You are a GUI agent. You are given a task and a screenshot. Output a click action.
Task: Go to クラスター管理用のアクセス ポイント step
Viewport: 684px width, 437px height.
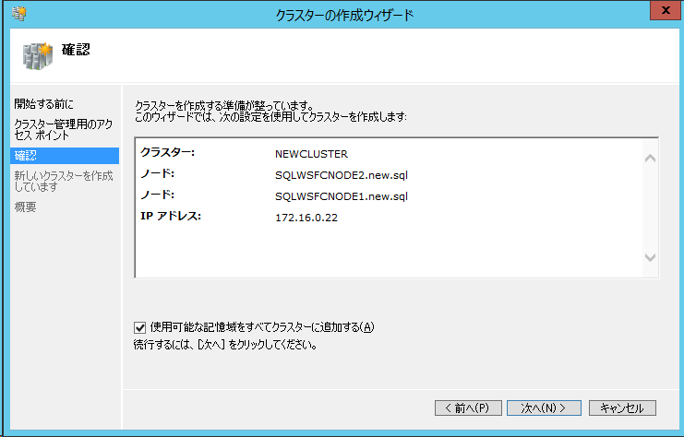click(61, 129)
